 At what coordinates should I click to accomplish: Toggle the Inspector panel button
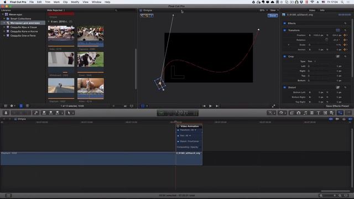pyautogui.click(x=340, y=113)
